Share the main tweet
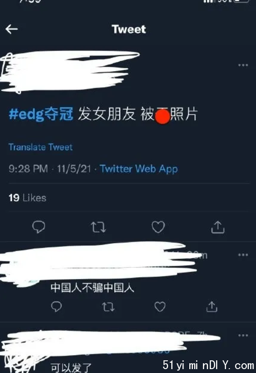Screen dimensions: 256x373 click(x=218, y=227)
